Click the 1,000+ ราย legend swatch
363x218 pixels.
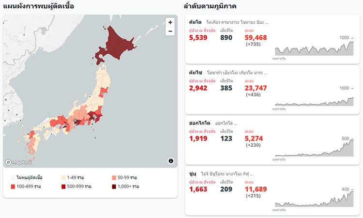pyautogui.click(x=114, y=187)
